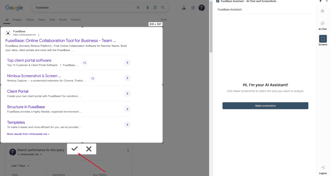Open Nimbus Screenshot & Screen link
Viewport: 331px width, 176px height.
click(34, 76)
